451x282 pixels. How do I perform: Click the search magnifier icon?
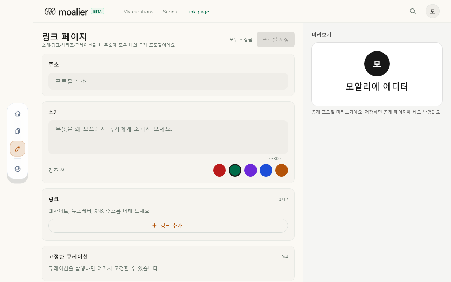(413, 11)
